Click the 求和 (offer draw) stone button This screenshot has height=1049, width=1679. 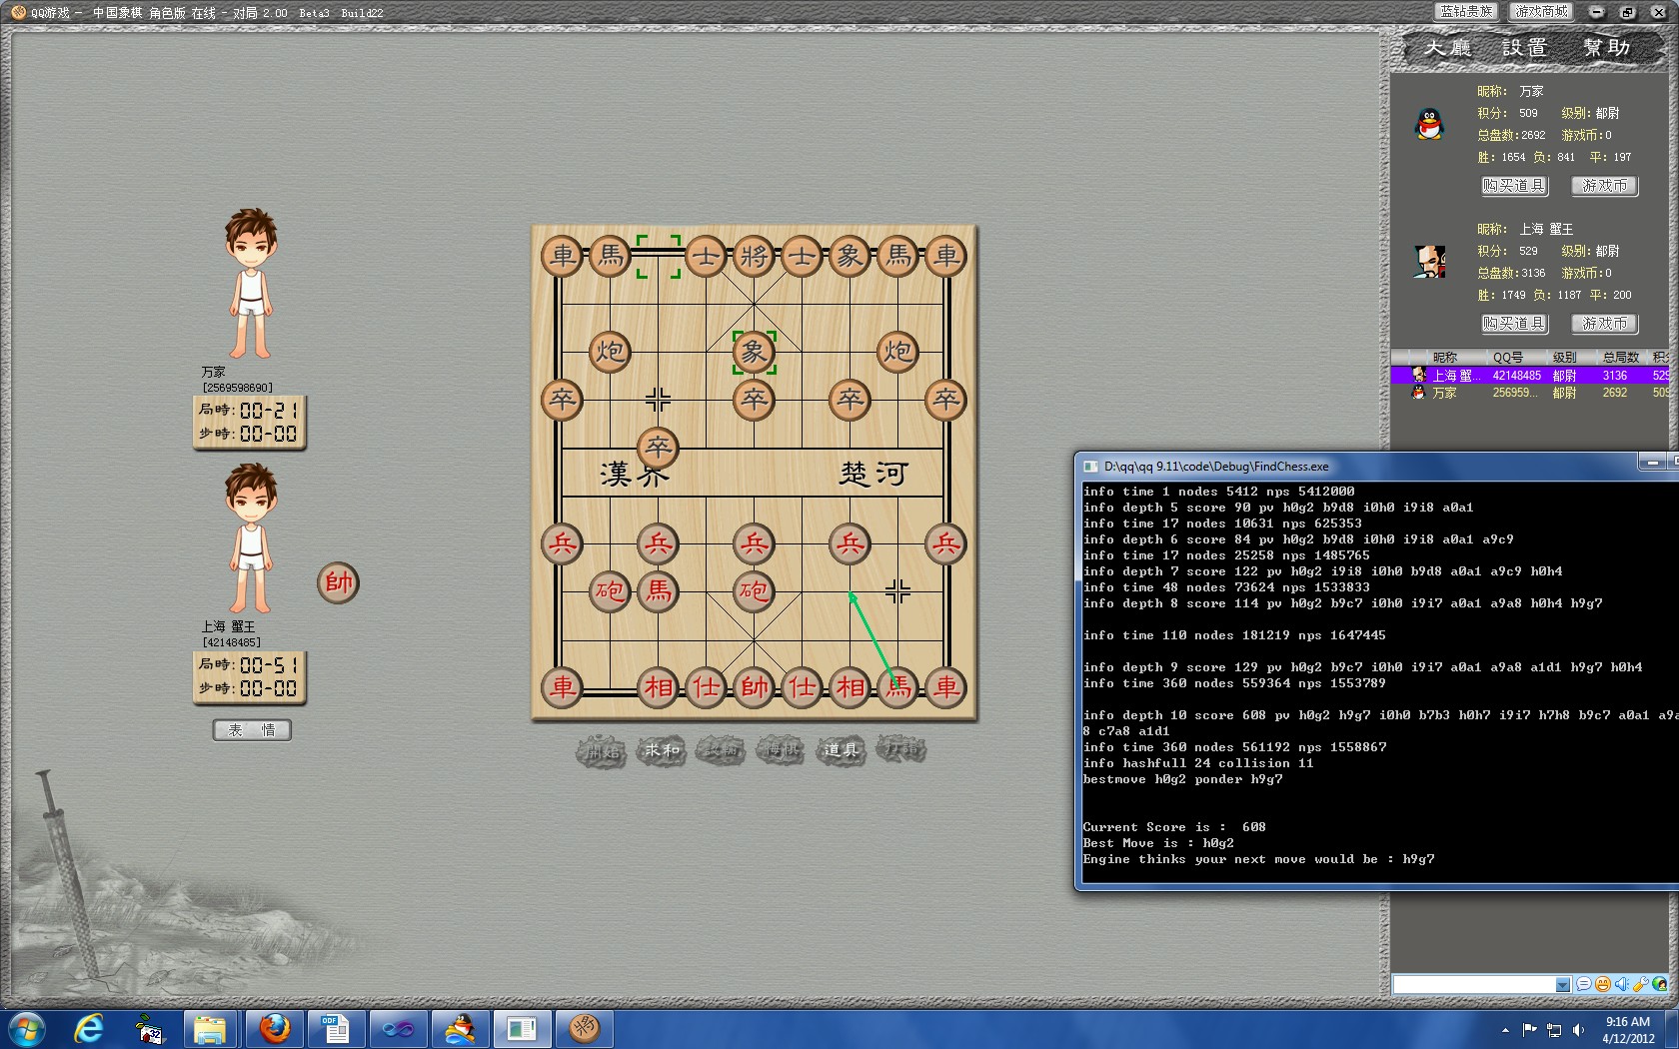click(x=662, y=750)
